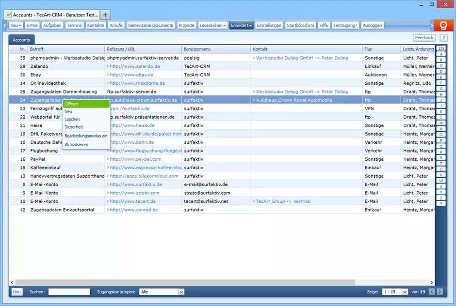Select Bearbeitungsmodus ein in context menu

click(86, 136)
